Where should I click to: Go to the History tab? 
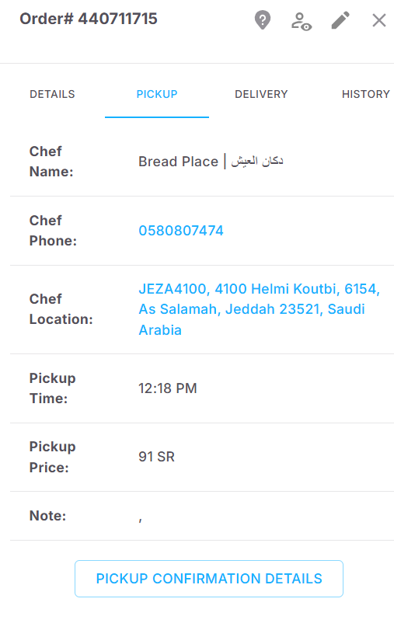point(365,94)
